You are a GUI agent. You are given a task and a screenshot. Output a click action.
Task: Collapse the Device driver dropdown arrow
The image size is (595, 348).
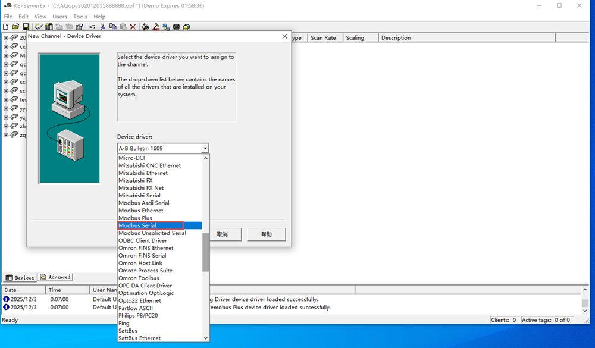coord(205,148)
